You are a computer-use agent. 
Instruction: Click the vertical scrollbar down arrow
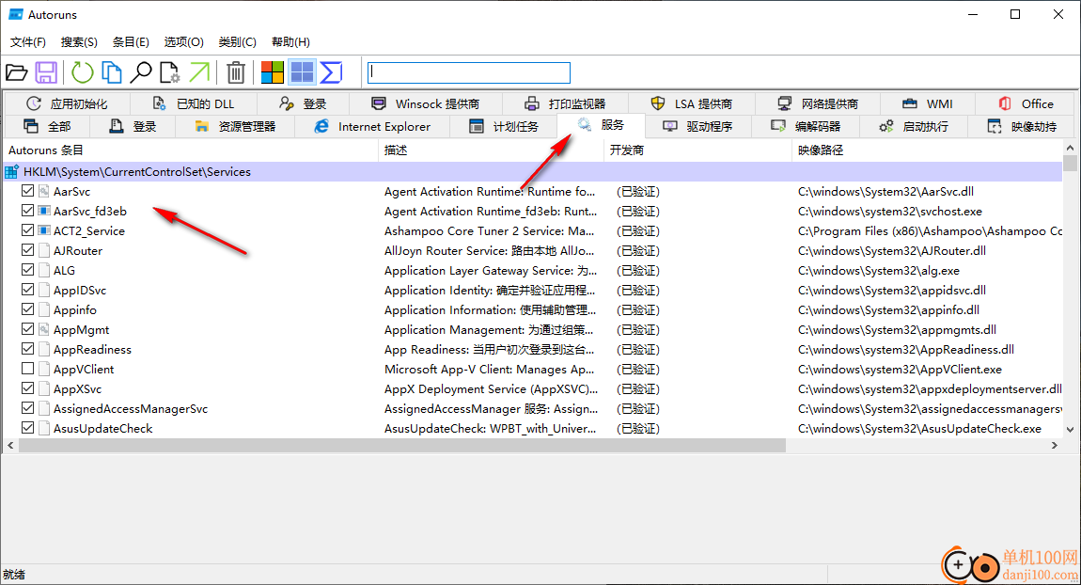pyautogui.click(x=1070, y=429)
